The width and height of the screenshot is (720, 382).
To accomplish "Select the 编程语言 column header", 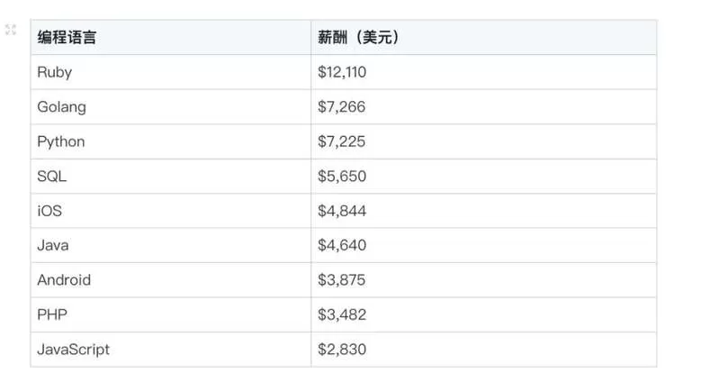I will [x=67, y=37].
